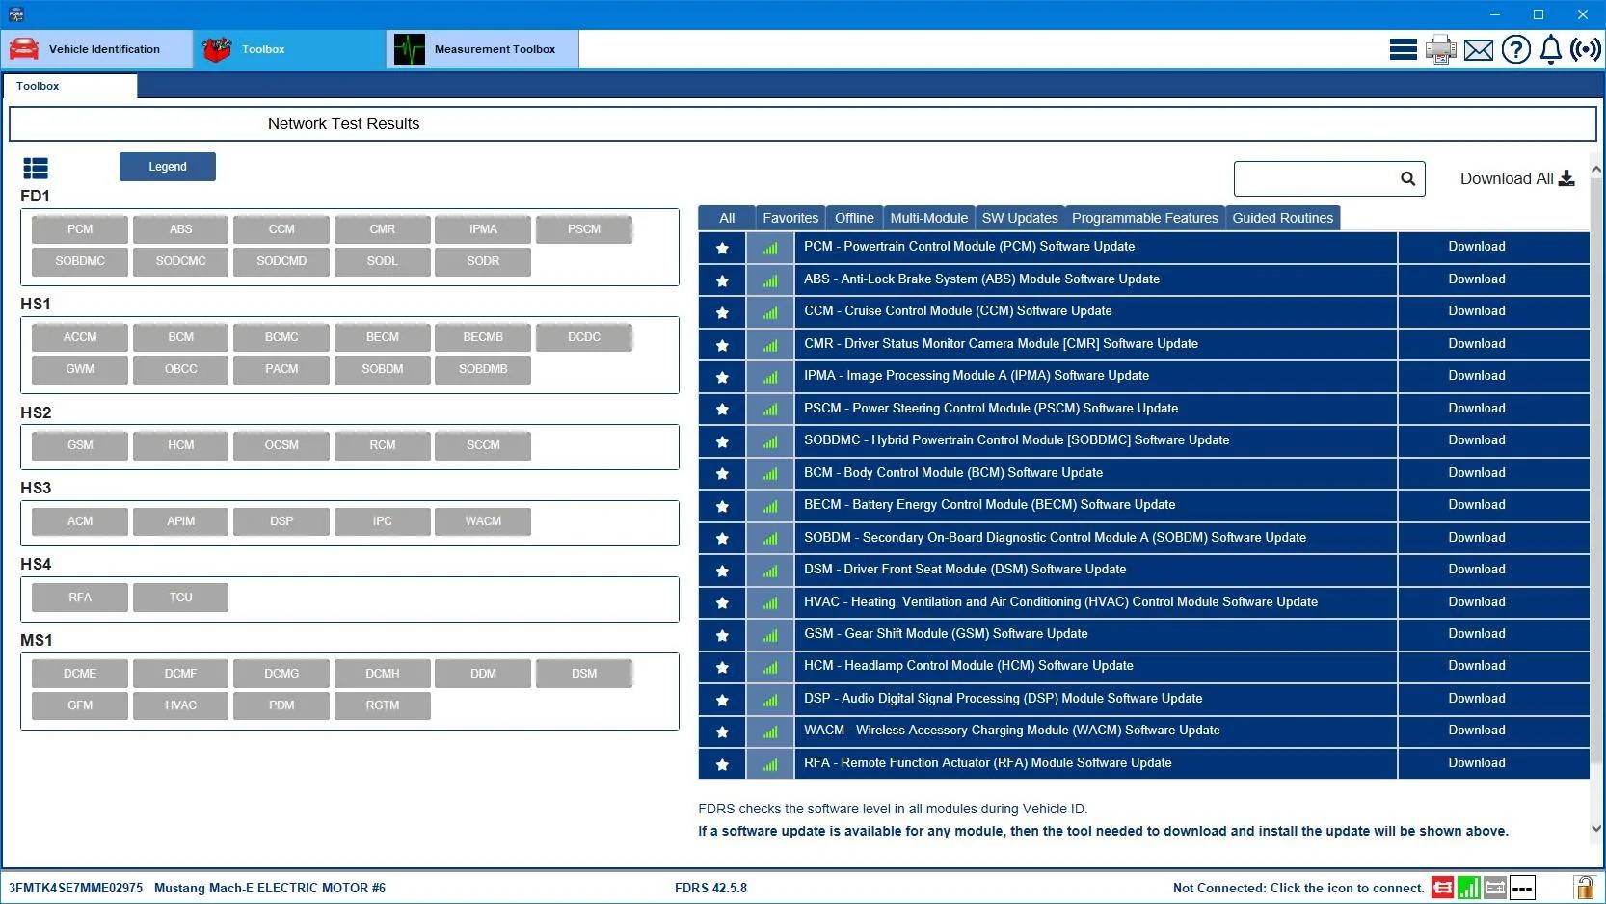Viewport: 1606px width, 904px height.
Task: Click the Legend button
Action: (x=168, y=167)
